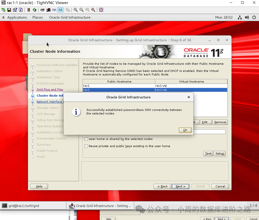Open the power menu icon
The image size is (259, 220).
pos(254,17)
